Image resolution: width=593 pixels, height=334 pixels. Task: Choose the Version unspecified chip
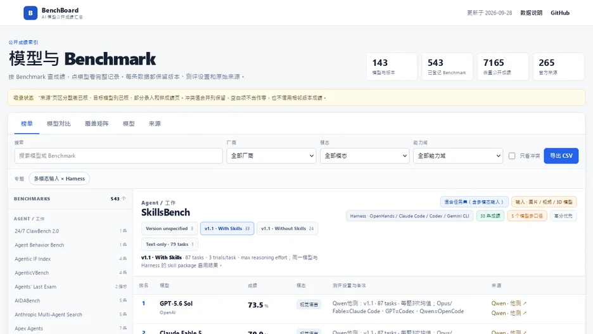click(169, 228)
